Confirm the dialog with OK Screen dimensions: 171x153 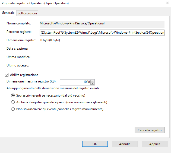pyautogui.click(x=94, y=144)
